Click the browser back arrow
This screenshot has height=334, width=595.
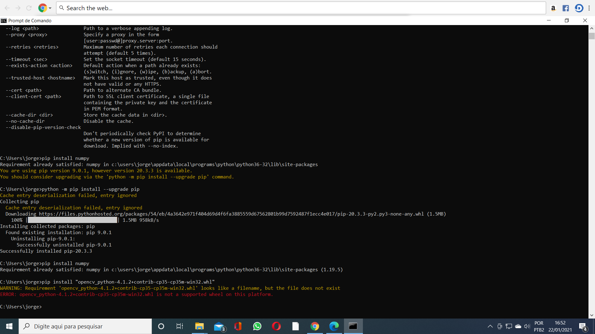pyautogui.click(x=7, y=8)
